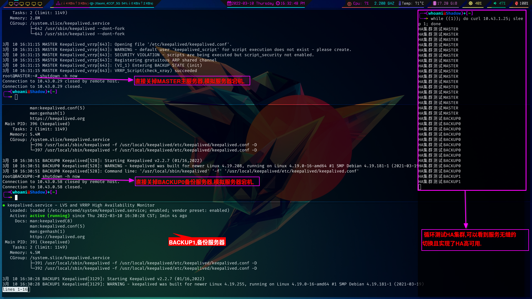Click the brightness sun icon

(x=470, y=3)
